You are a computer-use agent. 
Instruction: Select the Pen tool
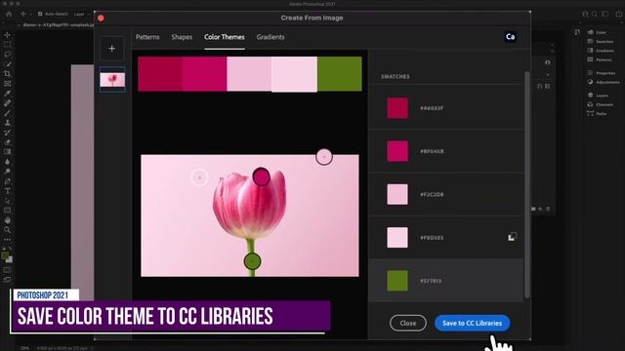7,181
